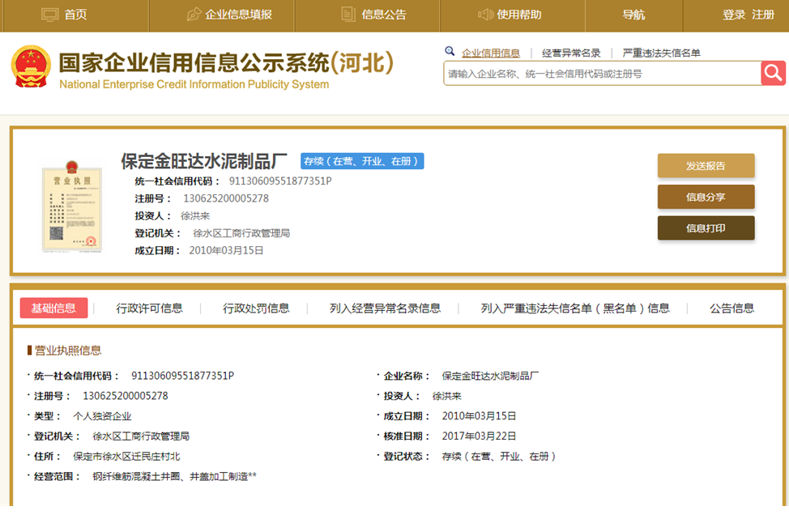Select the 企业信息填报 pencil icon
This screenshot has width=789, height=519.
pos(193,13)
